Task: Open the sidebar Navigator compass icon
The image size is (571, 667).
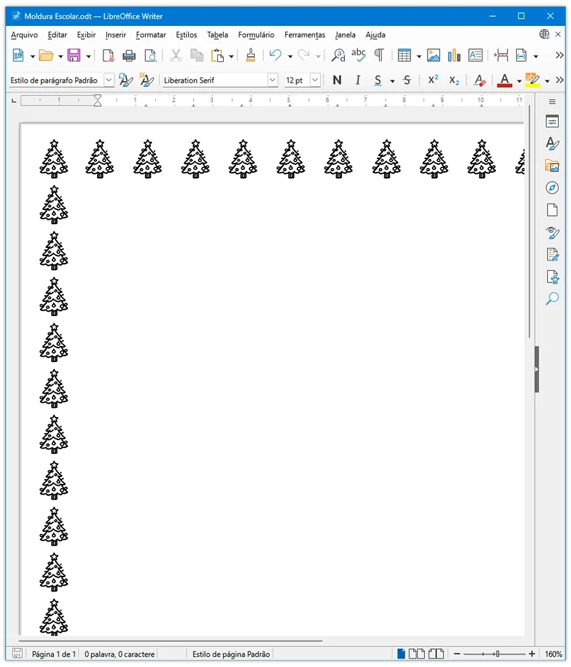Action: click(x=552, y=187)
